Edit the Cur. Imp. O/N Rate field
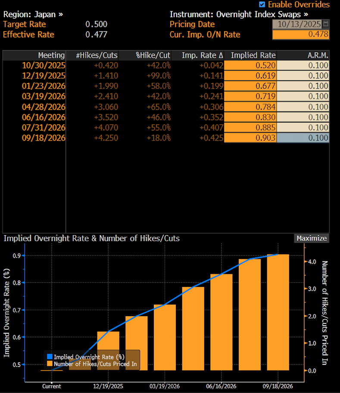 (301, 35)
